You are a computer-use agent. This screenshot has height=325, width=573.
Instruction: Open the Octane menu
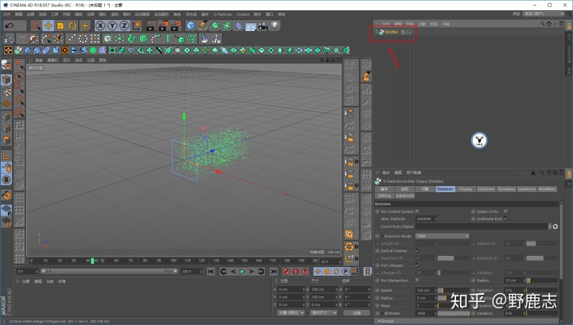[243, 14]
